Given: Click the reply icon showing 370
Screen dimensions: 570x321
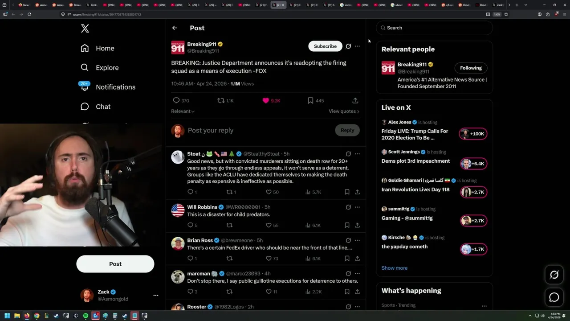Looking at the screenshot, I should click(x=176, y=101).
